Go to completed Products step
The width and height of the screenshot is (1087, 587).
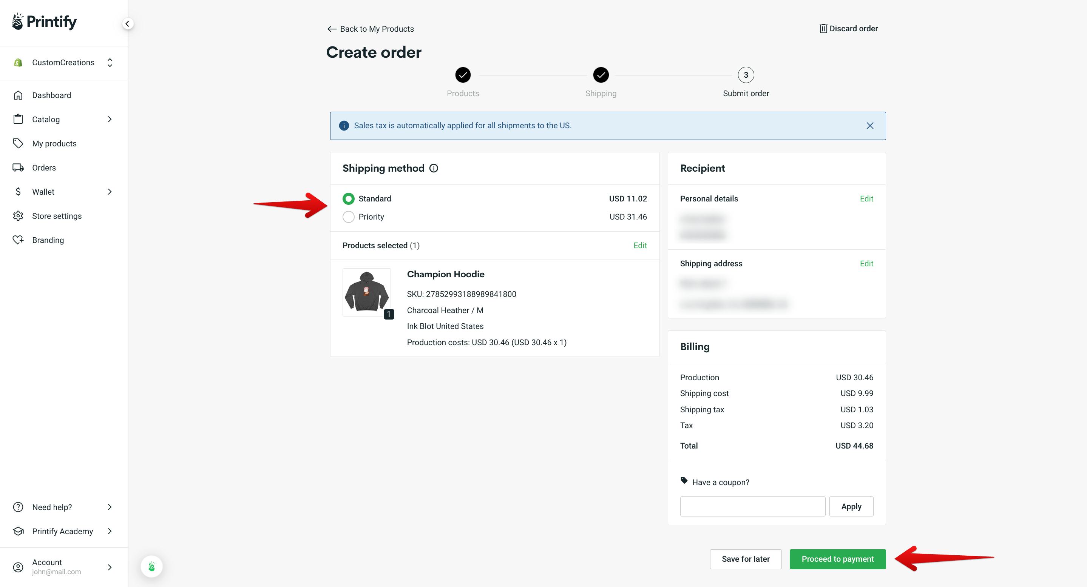tap(462, 75)
